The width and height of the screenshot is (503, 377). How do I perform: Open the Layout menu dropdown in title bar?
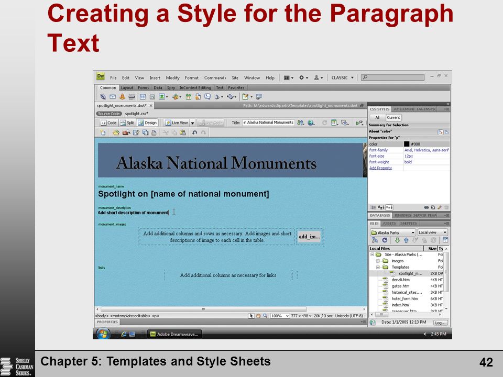288,77
